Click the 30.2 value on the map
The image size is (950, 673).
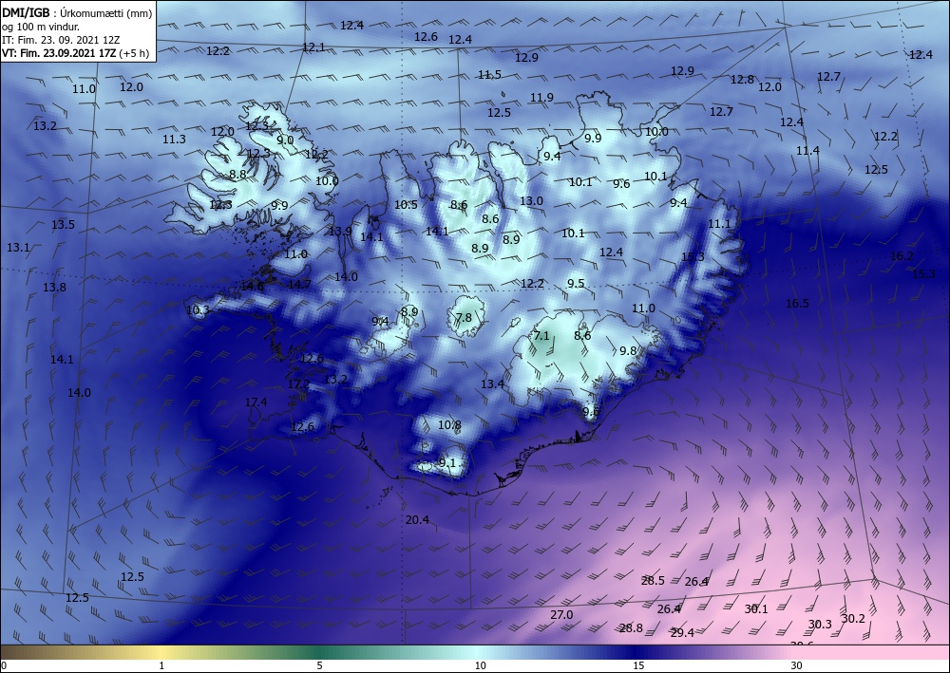click(853, 619)
